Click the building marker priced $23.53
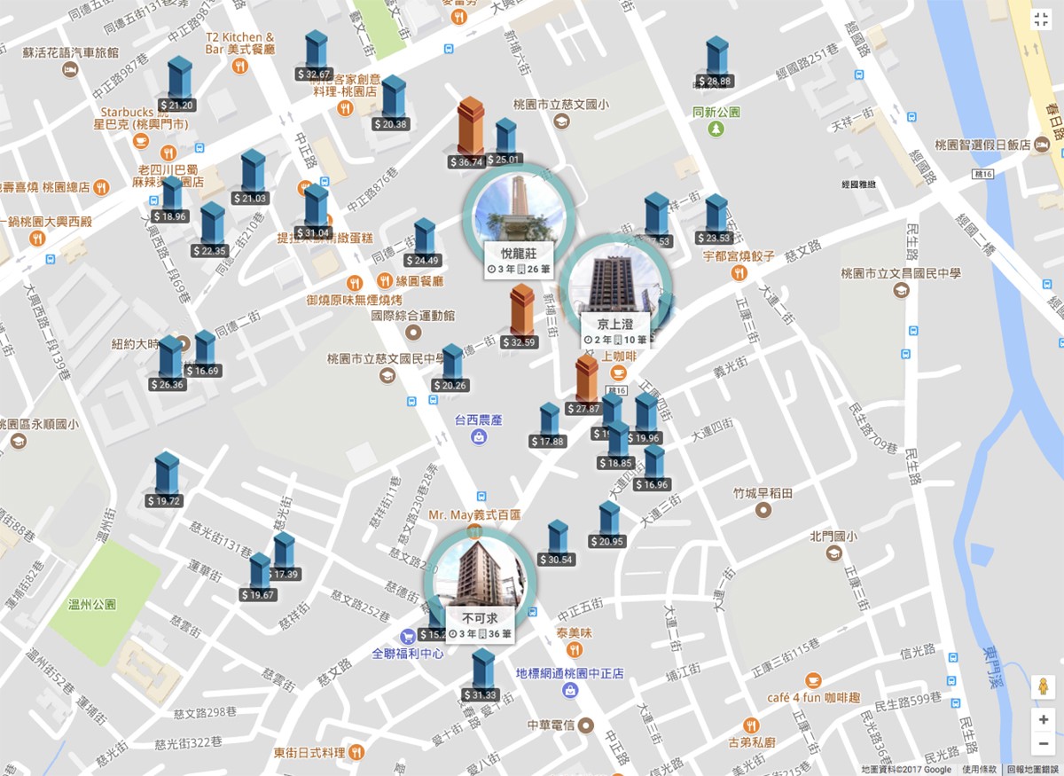This screenshot has height=776, width=1064. click(x=716, y=219)
